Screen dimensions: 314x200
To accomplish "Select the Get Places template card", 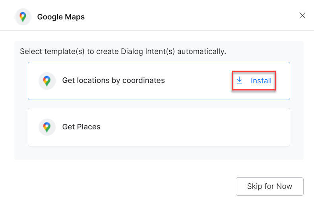I will point(159,127).
